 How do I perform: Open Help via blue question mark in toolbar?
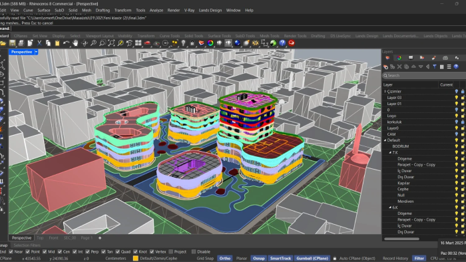click(282, 43)
